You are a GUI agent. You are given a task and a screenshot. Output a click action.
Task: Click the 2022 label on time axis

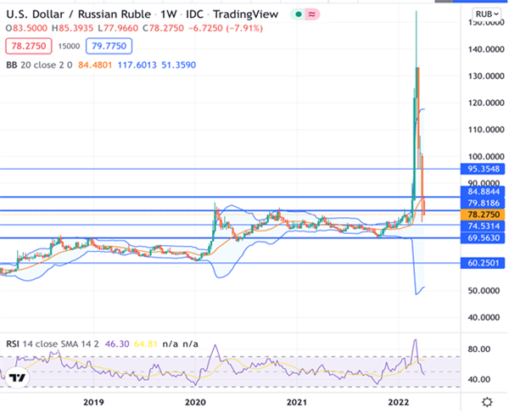tap(399, 402)
